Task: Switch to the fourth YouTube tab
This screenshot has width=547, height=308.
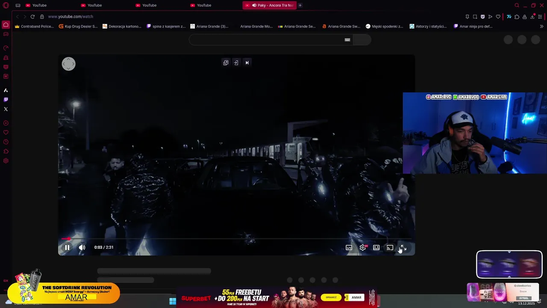Action: pos(204,6)
